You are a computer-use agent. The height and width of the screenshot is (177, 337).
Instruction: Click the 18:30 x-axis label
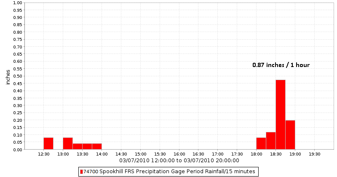point(276,154)
